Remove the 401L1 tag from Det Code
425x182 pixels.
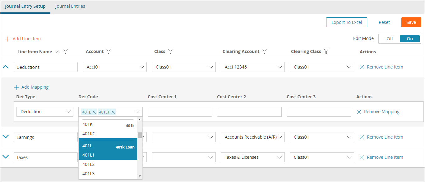point(113,112)
